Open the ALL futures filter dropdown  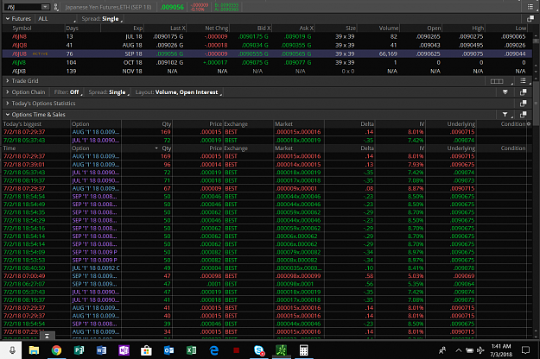pos(56,19)
